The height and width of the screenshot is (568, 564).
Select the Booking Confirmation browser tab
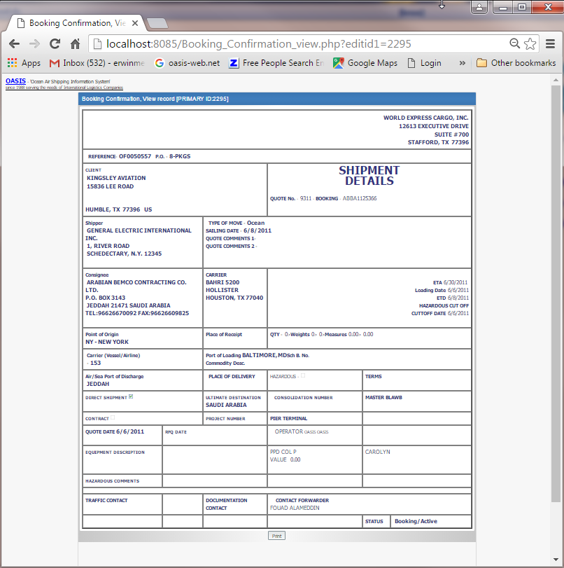[76, 23]
